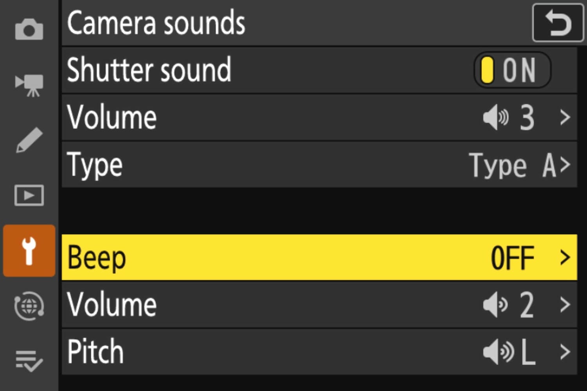Open the Network globe menu icon
Viewport: 587px width, 391px height.
(29, 306)
